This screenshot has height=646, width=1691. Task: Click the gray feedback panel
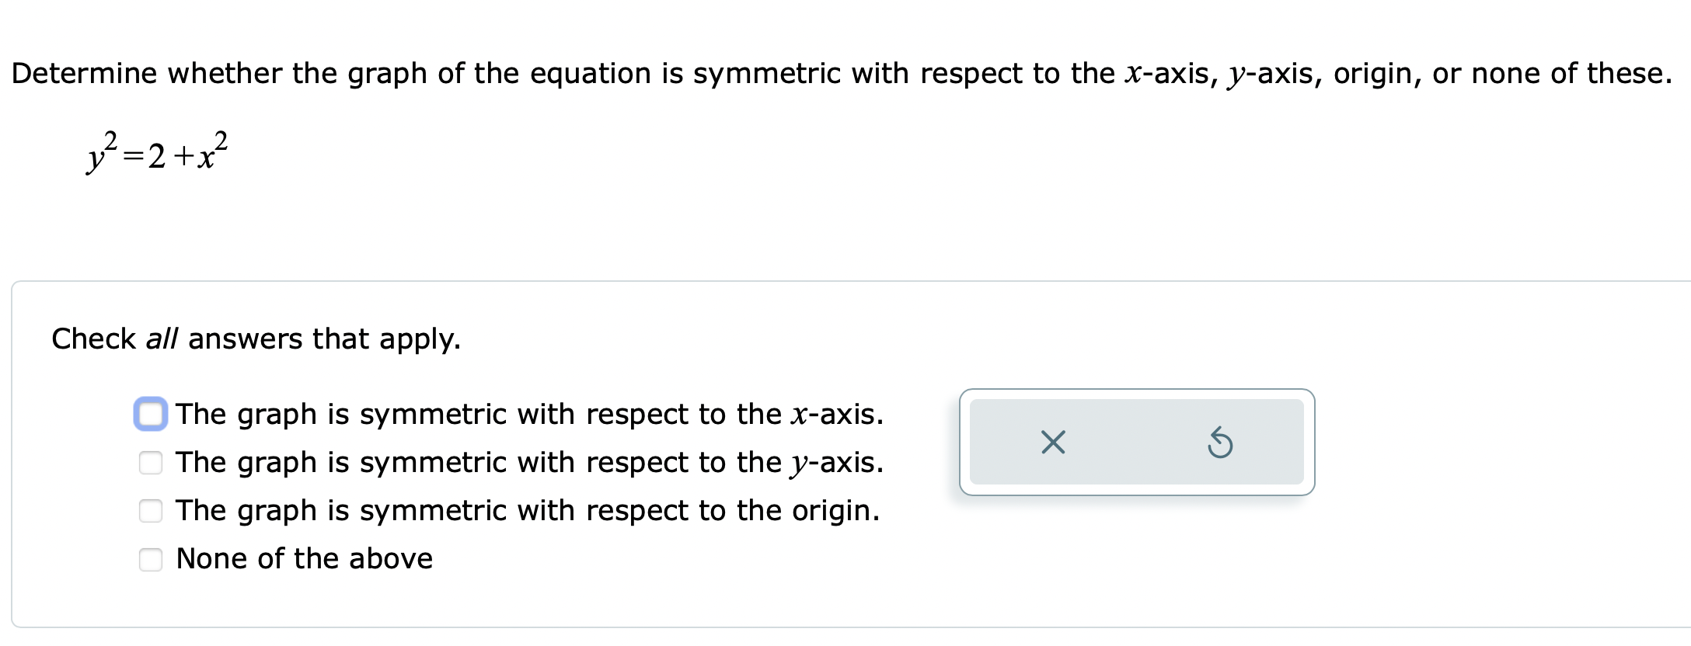click(1136, 443)
